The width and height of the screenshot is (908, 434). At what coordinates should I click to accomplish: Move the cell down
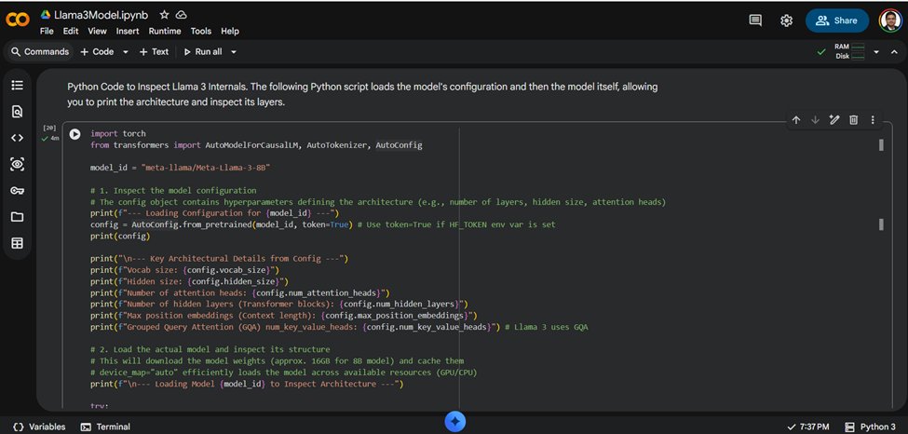[816, 120]
